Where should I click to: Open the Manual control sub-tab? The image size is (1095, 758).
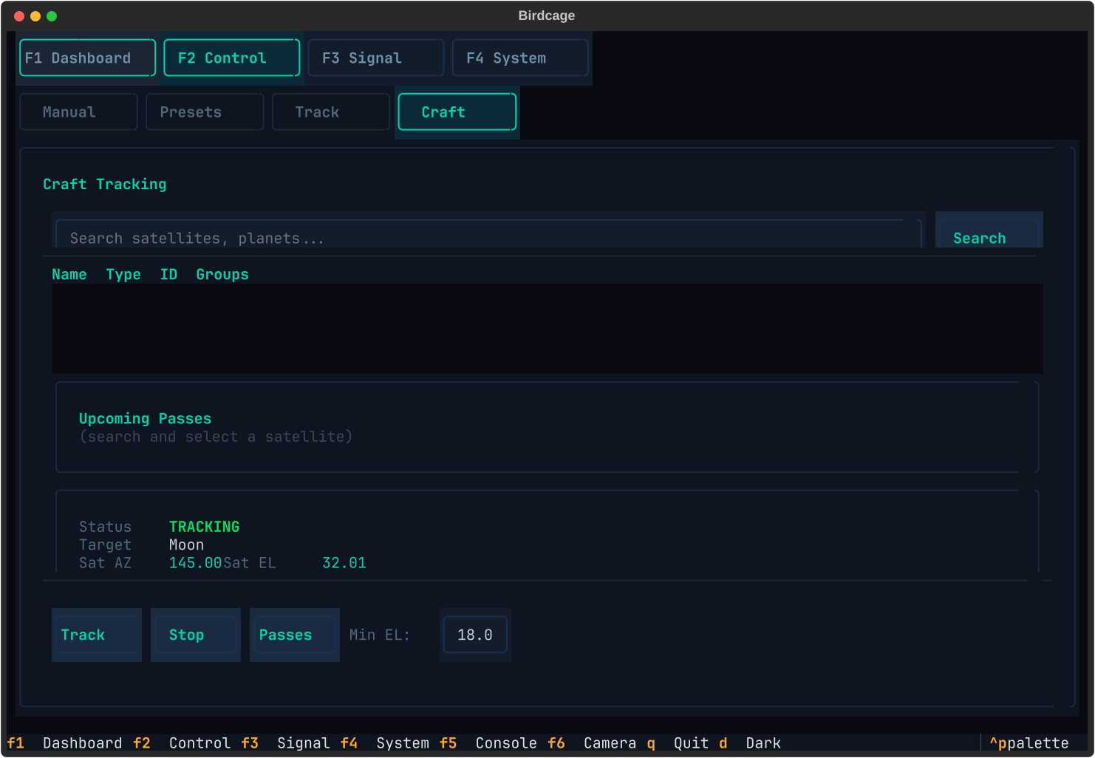tap(78, 112)
